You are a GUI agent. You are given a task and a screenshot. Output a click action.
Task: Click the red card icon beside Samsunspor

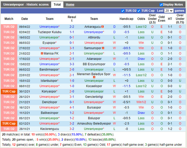[103, 48]
